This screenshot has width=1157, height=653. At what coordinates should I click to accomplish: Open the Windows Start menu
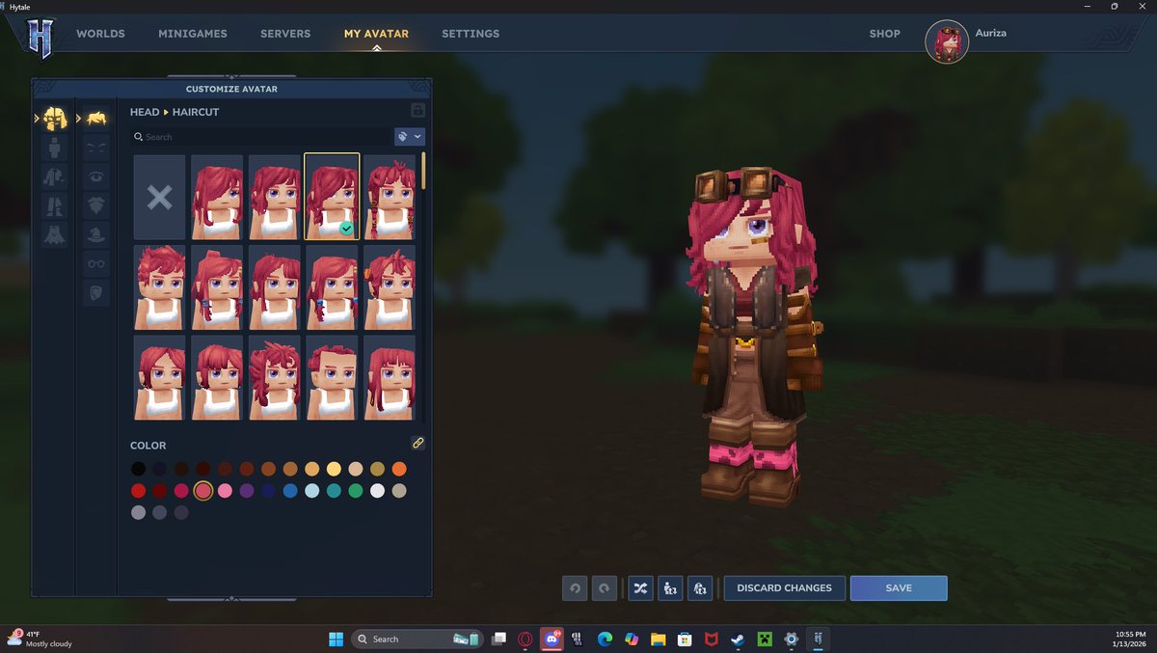[x=336, y=639]
